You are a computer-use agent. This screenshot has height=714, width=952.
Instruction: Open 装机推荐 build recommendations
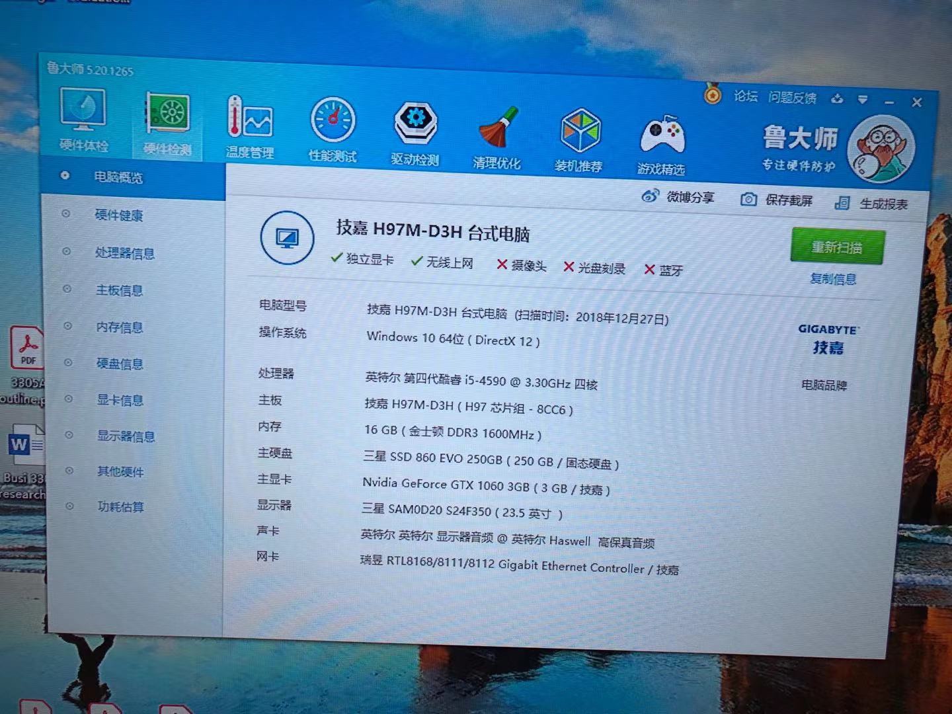pos(579,141)
